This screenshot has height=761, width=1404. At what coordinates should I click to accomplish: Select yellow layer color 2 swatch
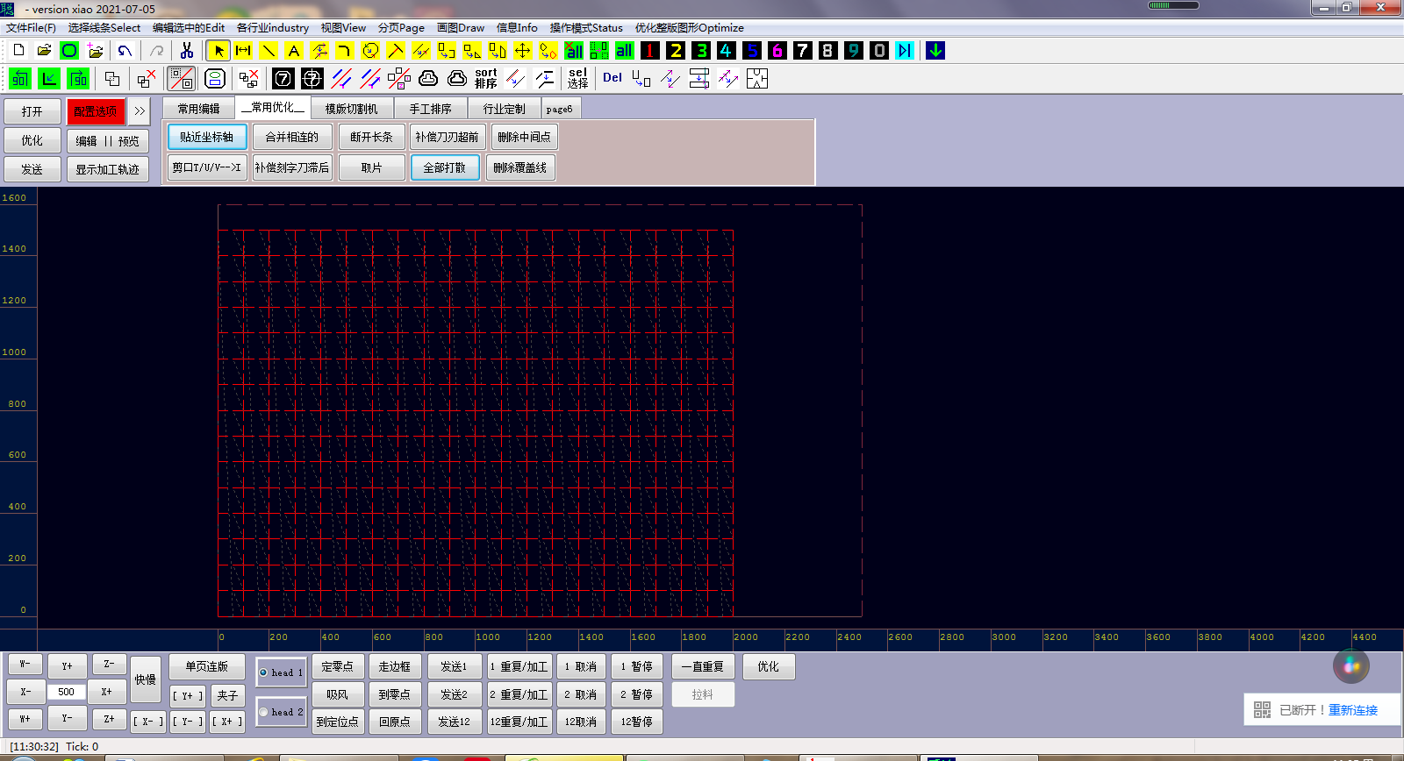tap(676, 51)
